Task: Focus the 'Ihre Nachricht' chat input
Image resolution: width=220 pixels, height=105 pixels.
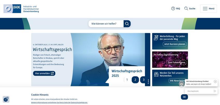Action: point(199,91)
